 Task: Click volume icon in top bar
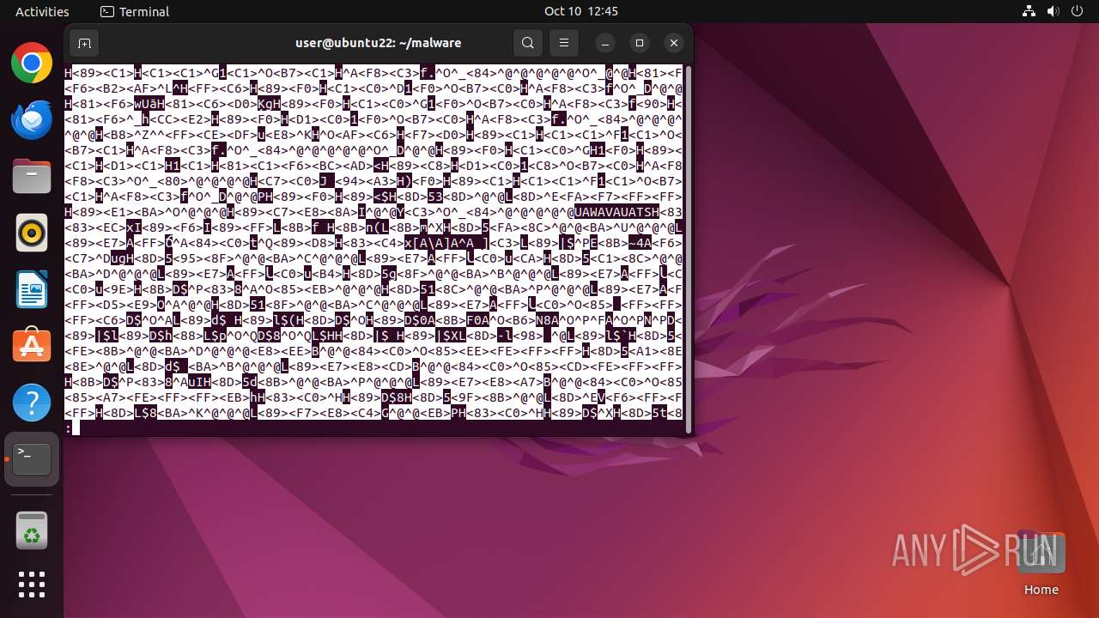pos(1053,11)
